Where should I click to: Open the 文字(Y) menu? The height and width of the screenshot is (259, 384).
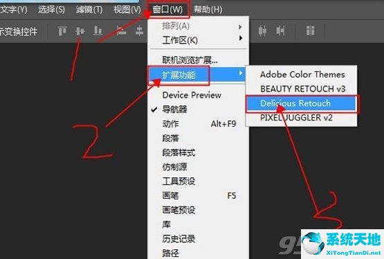14,10
